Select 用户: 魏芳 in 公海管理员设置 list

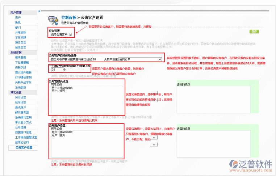(58, 91)
